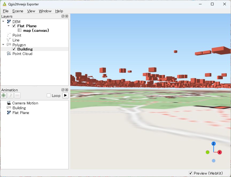Select Building in Animation tree

coord(19,108)
